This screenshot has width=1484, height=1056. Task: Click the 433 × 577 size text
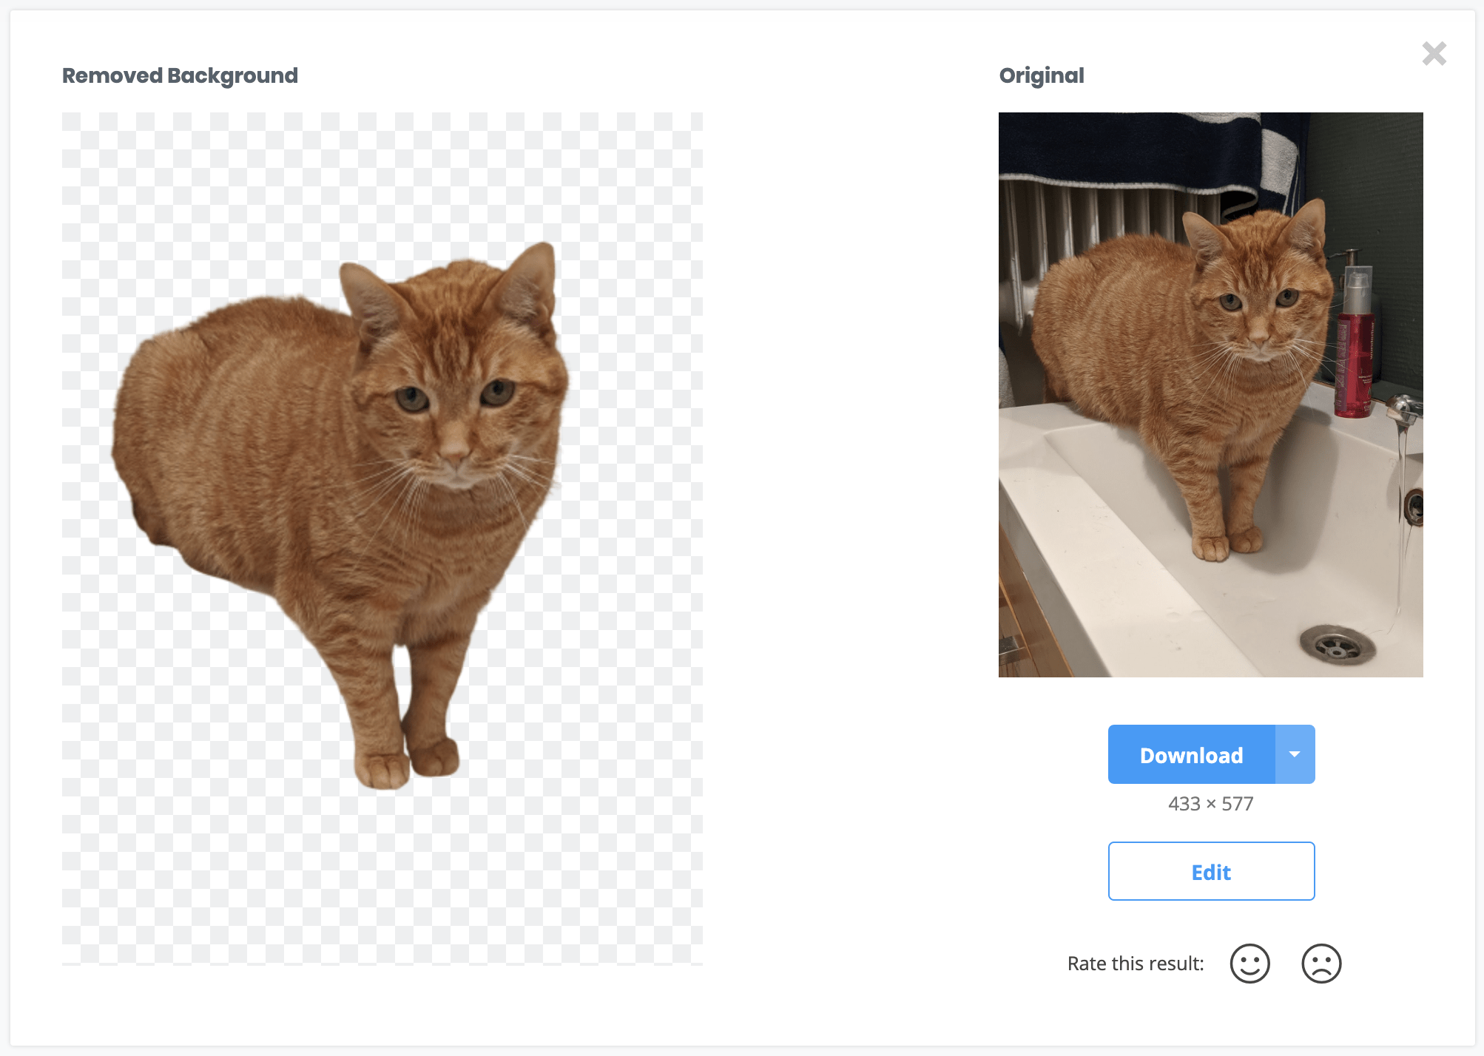pyautogui.click(x=1210, y=804)
